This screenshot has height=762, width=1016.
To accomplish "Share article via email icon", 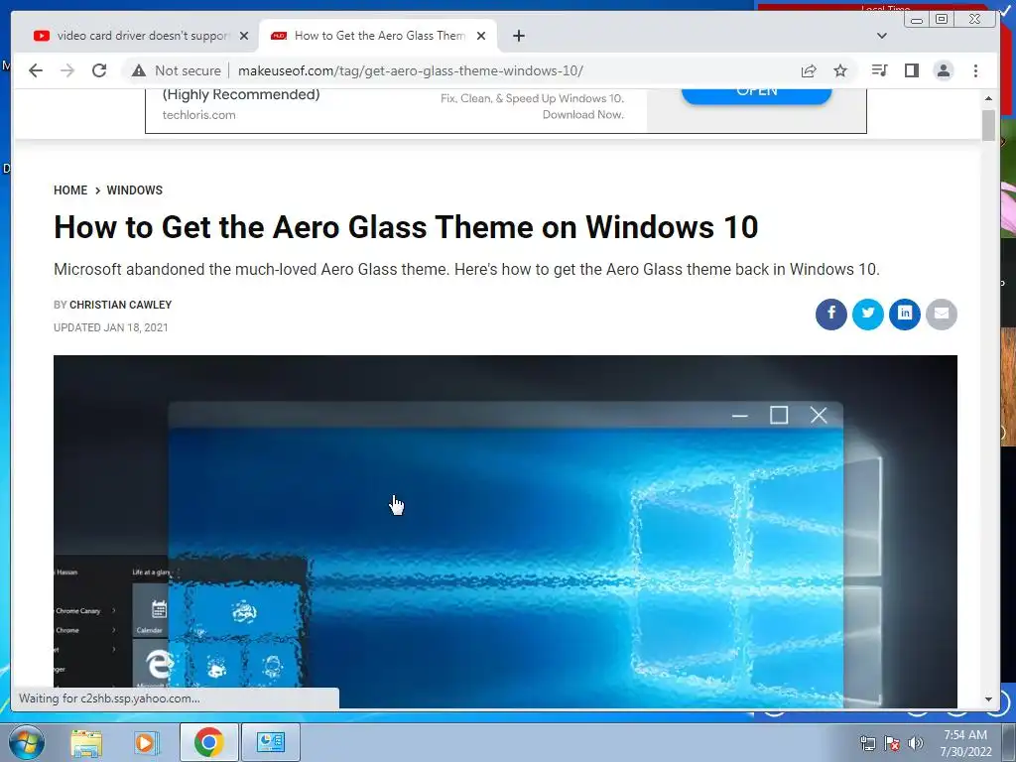I will click(942, 315).
